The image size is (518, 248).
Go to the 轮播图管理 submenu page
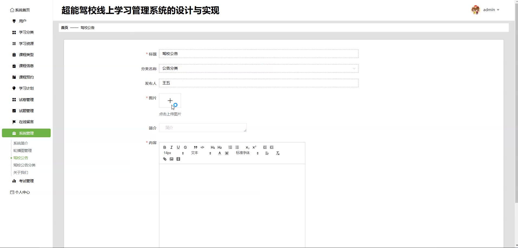click(x=22, y=151)
